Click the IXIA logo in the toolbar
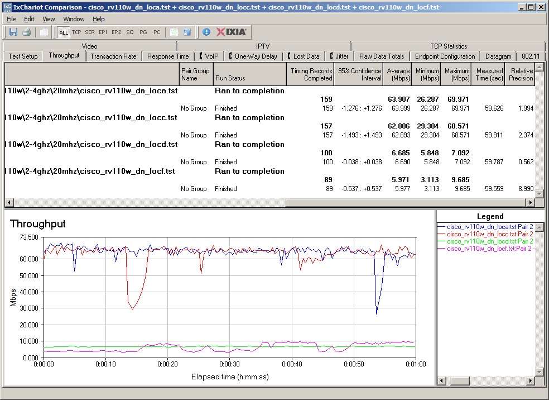The height and width of the screenshot is (400, 549). click(231, 32)
